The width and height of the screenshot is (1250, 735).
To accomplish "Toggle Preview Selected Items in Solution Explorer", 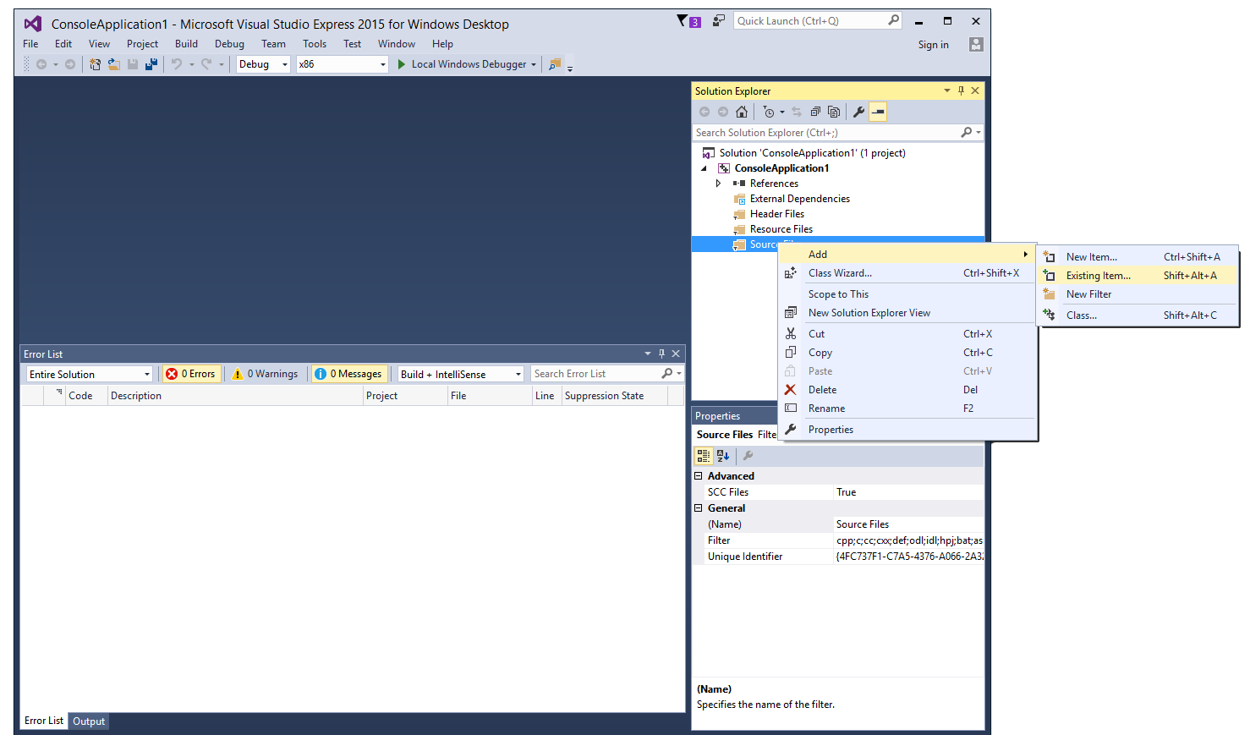I will coord(879,112).
